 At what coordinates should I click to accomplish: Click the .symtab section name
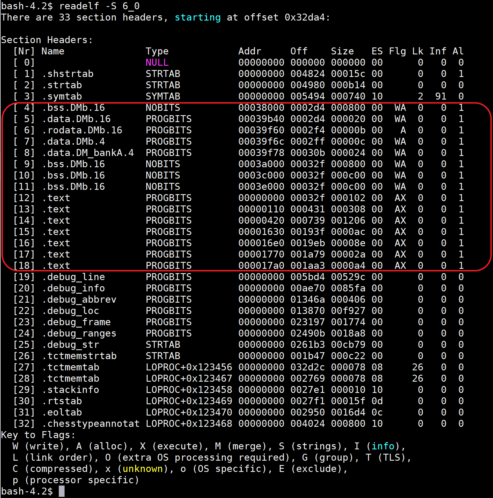pyautogui.click(x=62, y=96)
